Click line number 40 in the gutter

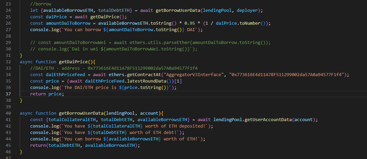pyautogui.click(x=8, y=113)
